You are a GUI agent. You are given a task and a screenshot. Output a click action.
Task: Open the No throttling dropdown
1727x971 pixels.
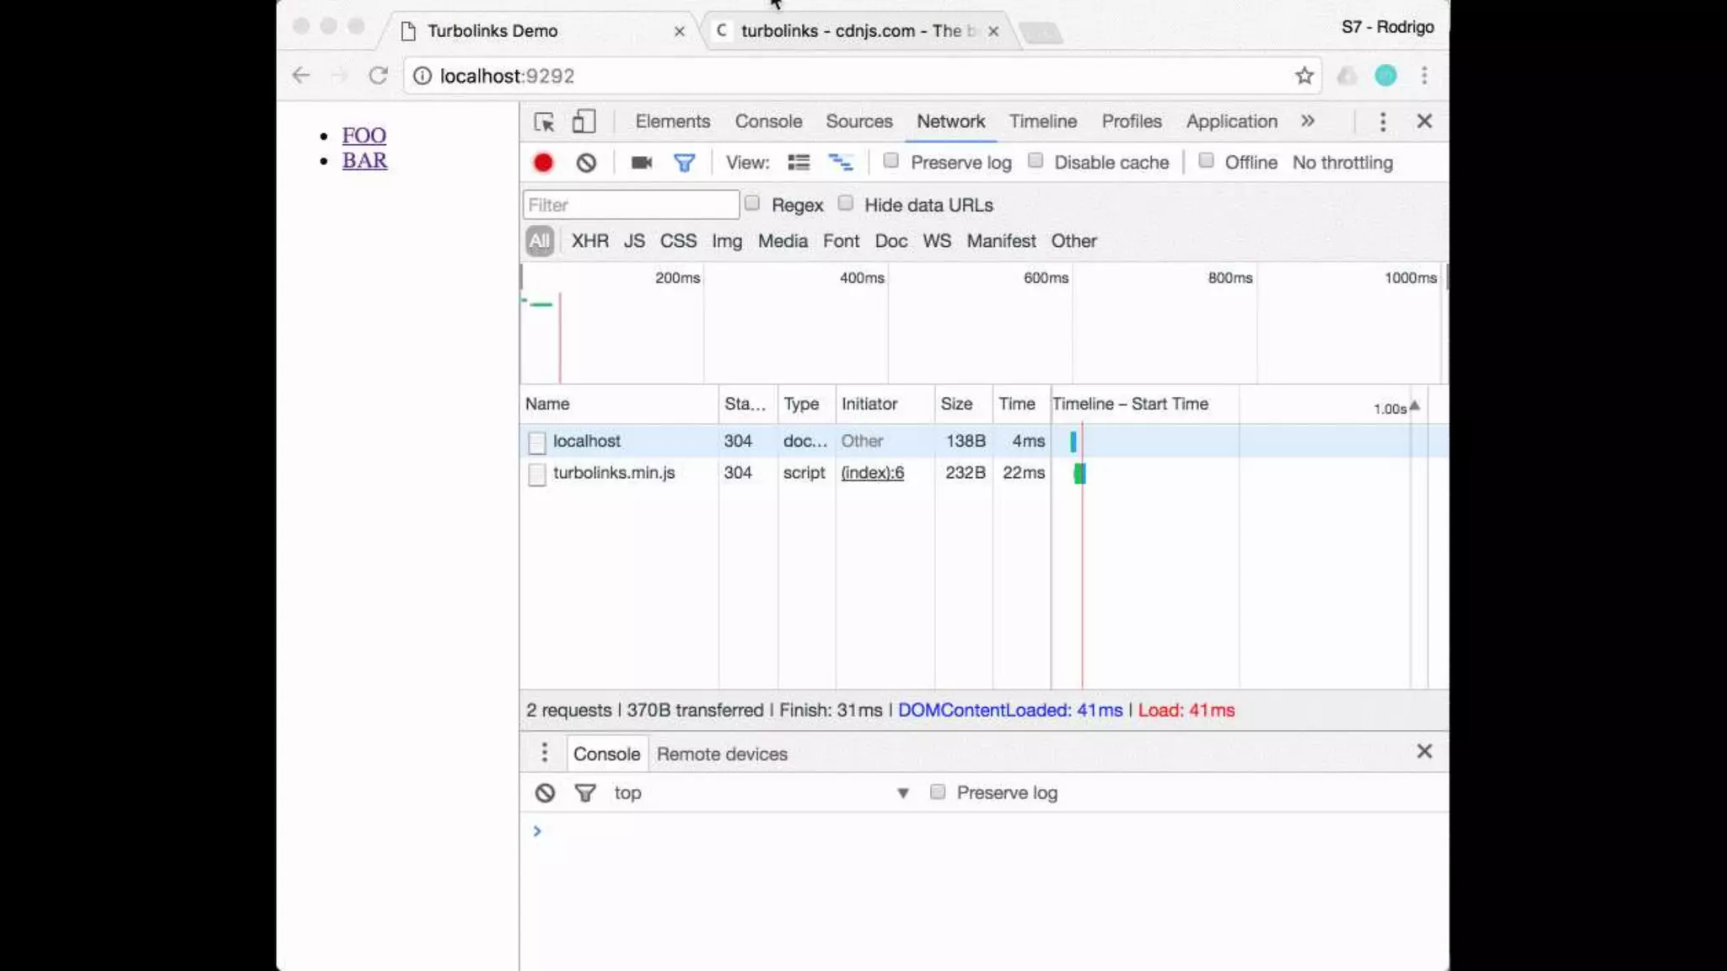[x=1342, y=163]
